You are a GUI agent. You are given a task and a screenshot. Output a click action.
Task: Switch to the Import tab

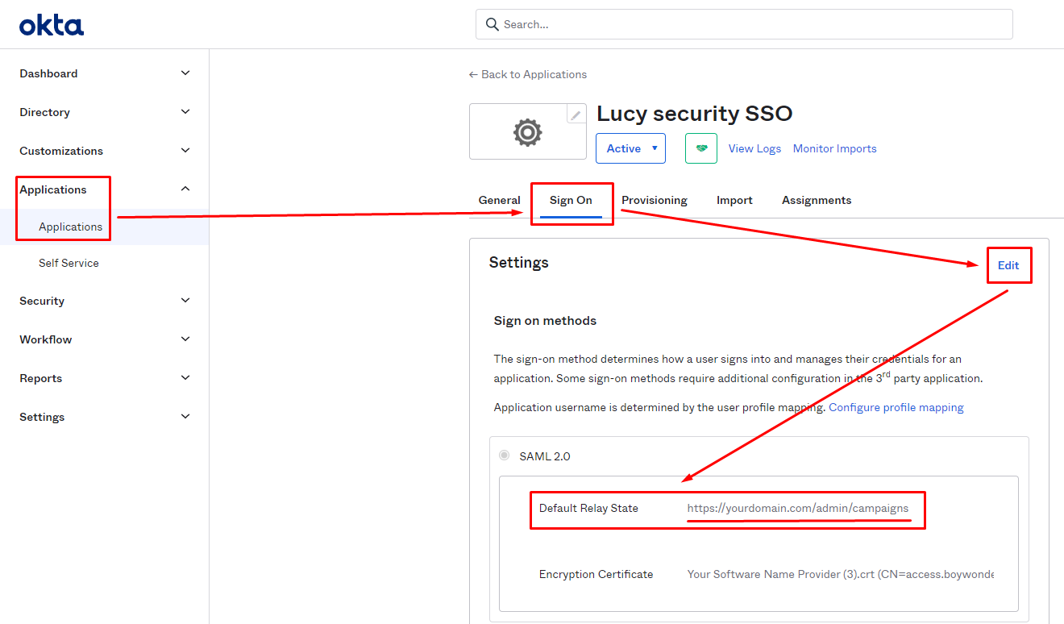[734, 200]
